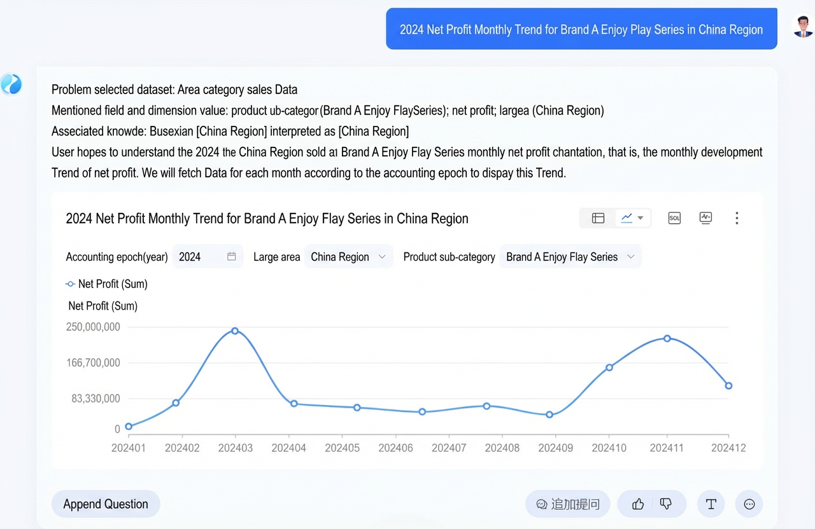Click the user avatar at top right
This screenshot has width=815, height=529.
[803, 26]
